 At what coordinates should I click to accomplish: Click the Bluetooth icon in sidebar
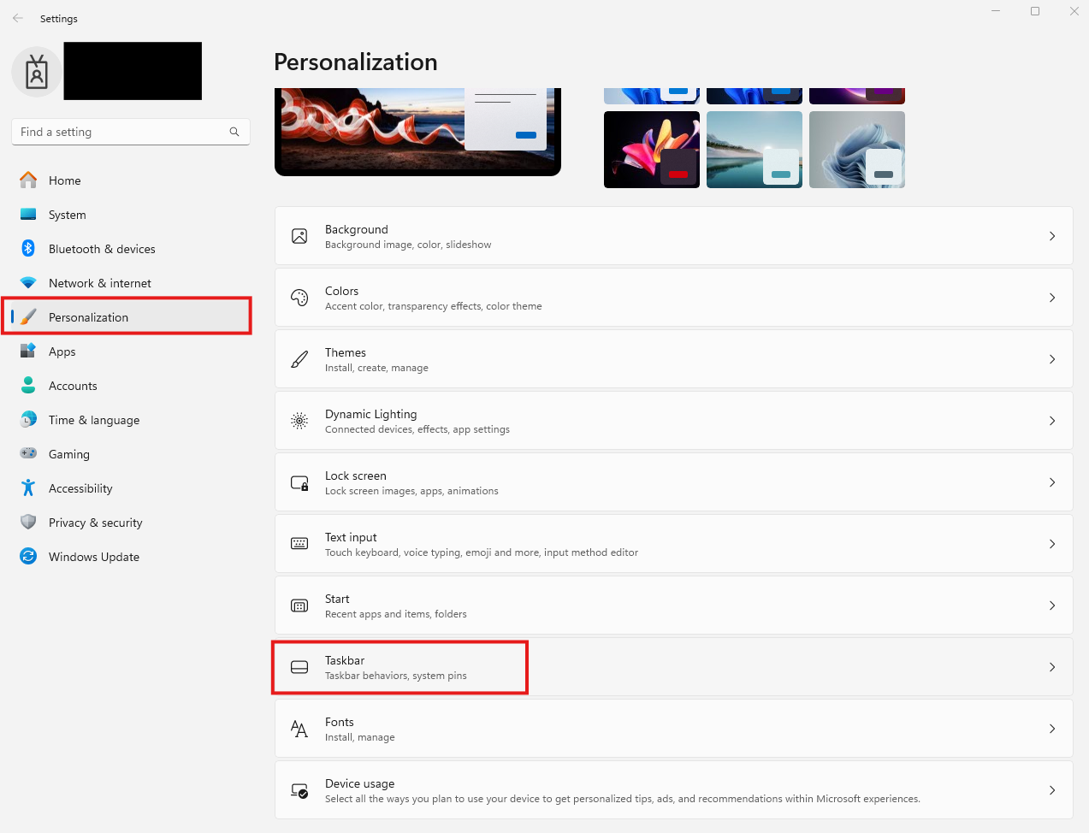point(28,249)
